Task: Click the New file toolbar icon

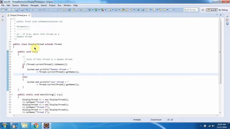Action: click(3, 10)
